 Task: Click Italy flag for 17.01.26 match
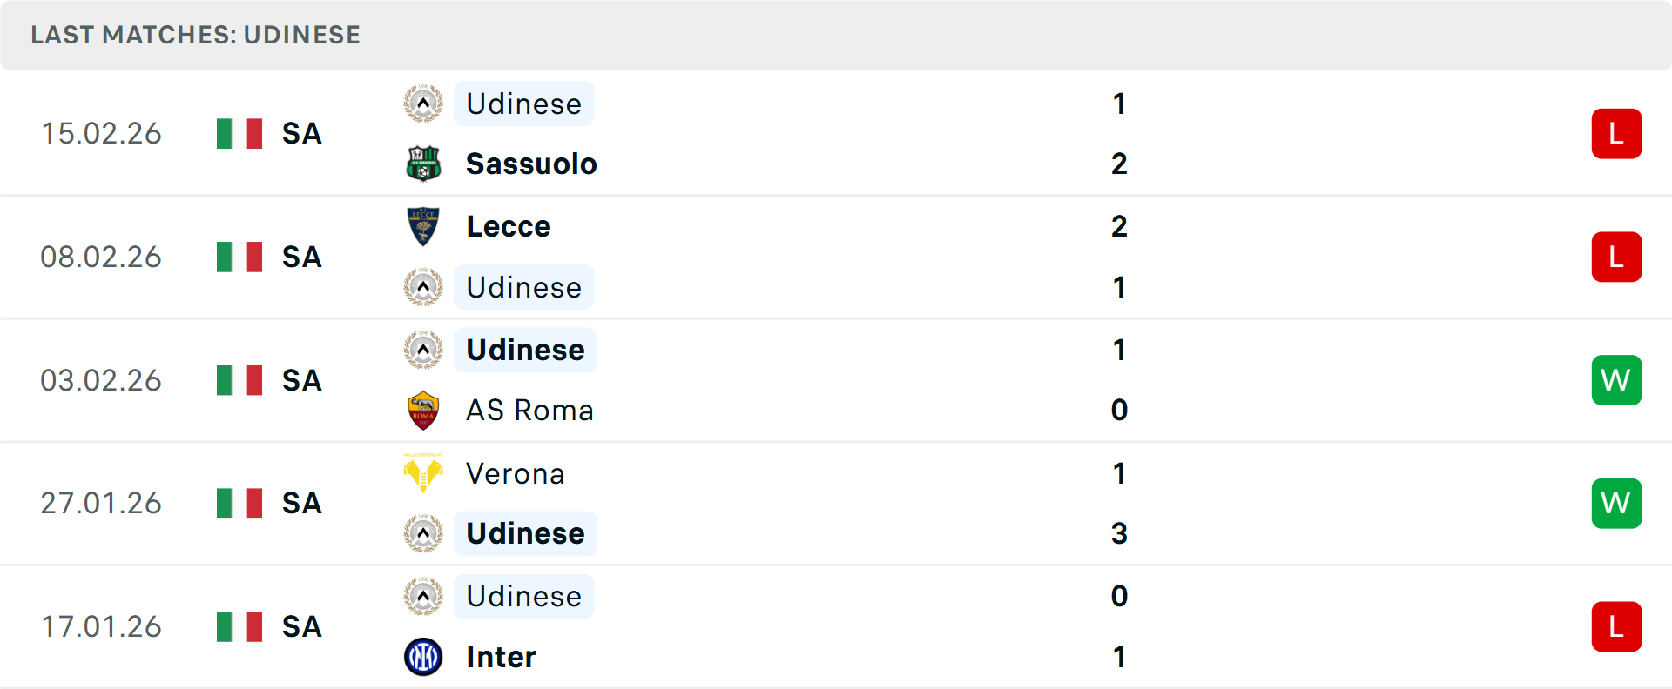[x=239, y=626]
